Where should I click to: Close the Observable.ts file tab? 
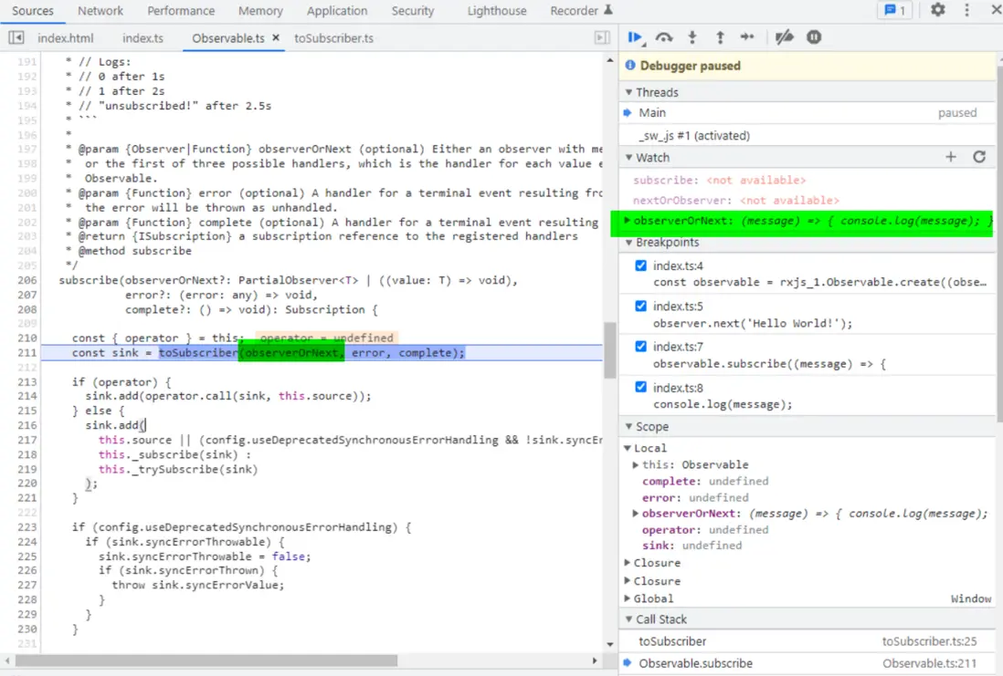tap(276, 38)
